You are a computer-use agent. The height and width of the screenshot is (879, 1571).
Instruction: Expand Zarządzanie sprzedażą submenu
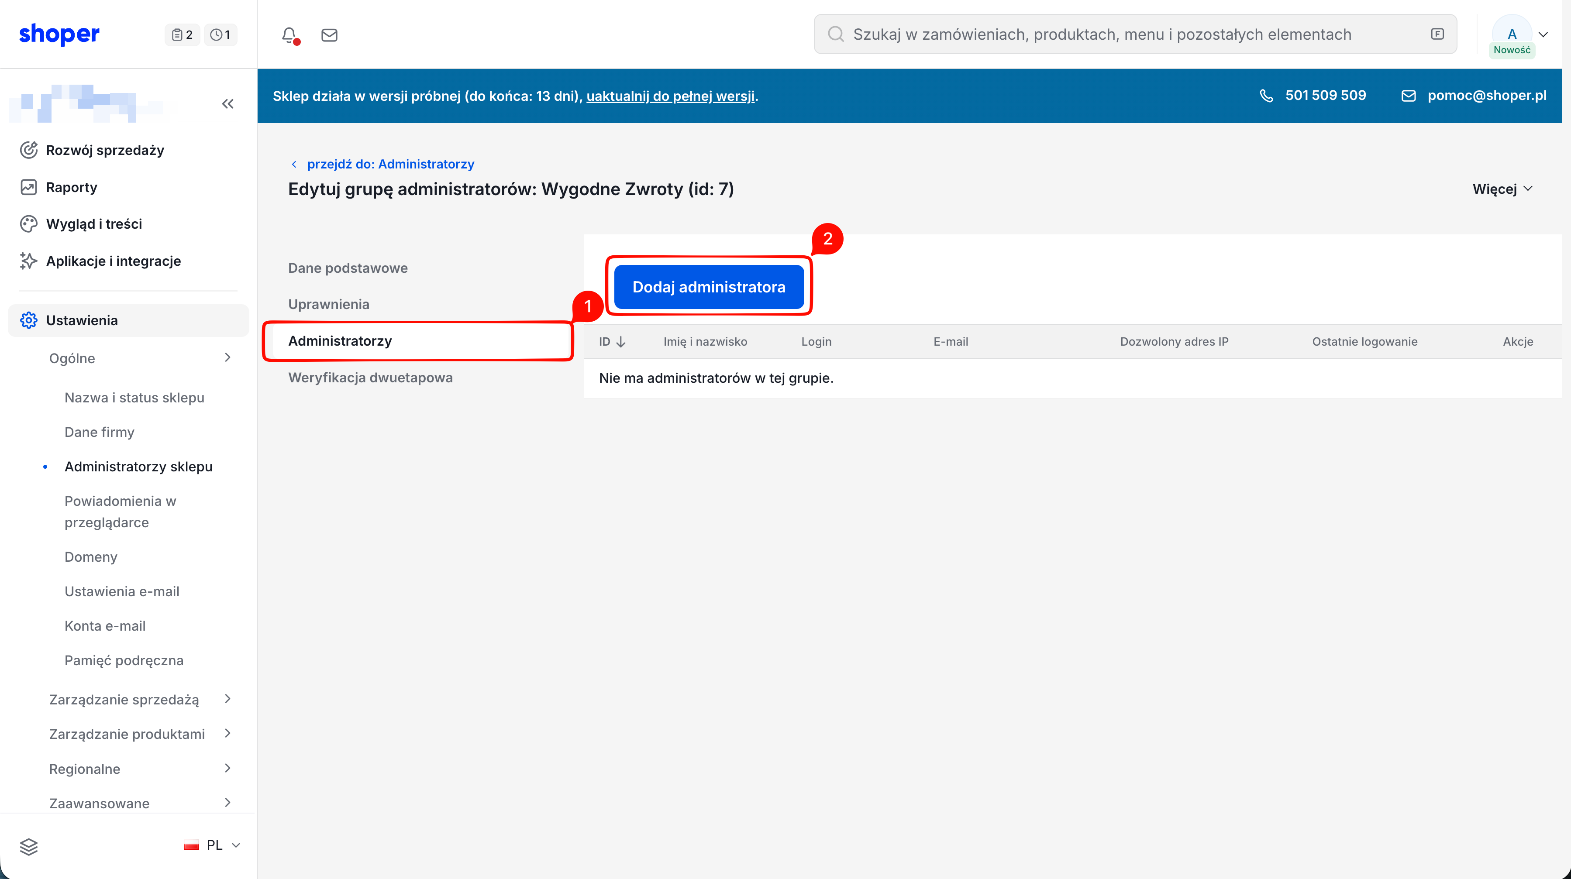coord(227,699)
